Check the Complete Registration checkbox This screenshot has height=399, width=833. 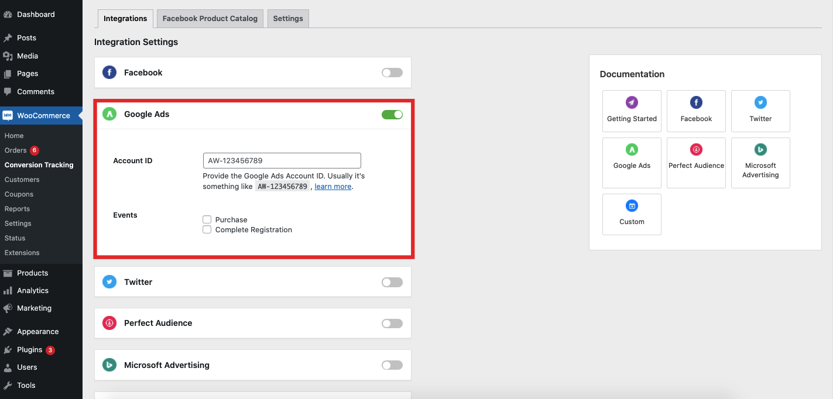tap(207, 229)
